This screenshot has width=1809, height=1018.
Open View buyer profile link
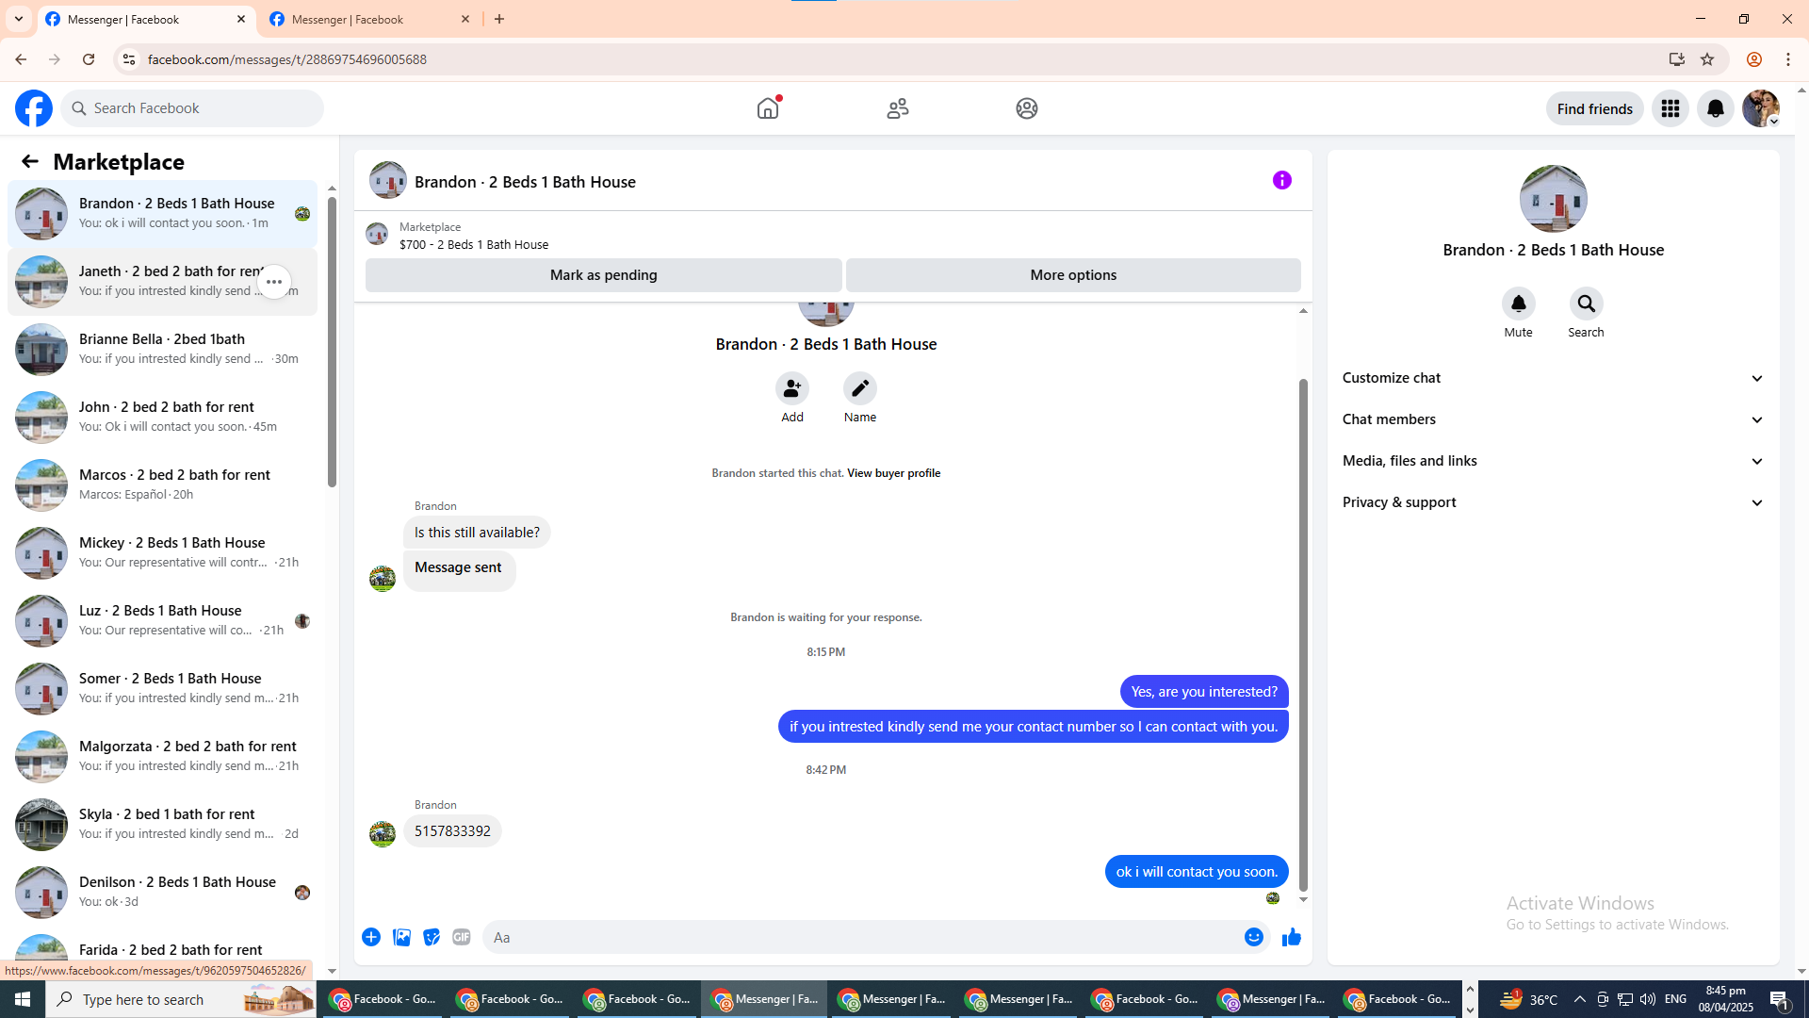click(x=893, y=473)
